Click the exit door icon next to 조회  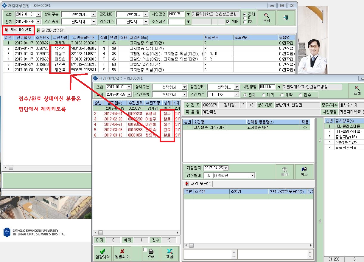click(286, 18)
